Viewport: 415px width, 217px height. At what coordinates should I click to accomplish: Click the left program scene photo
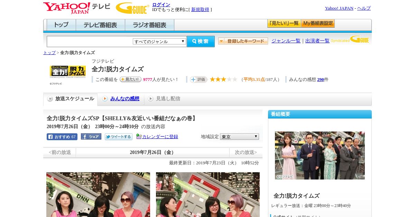pos(98,195)
